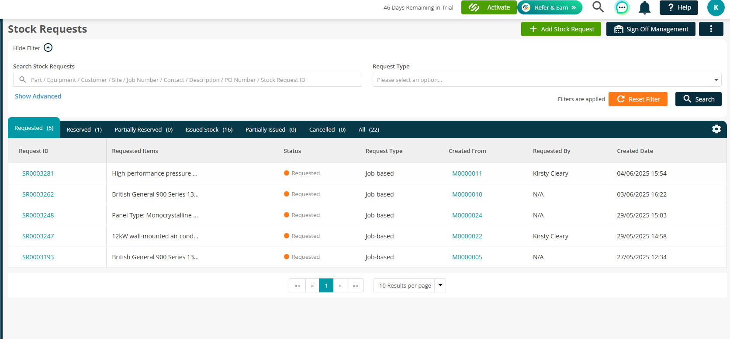Screen dimensions: 730x339
Task: Click Add Stock Request
Action: coord(561,29)
